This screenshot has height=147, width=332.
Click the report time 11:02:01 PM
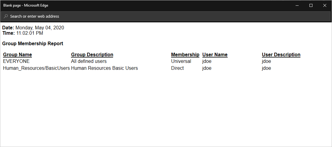click(29, 33)
